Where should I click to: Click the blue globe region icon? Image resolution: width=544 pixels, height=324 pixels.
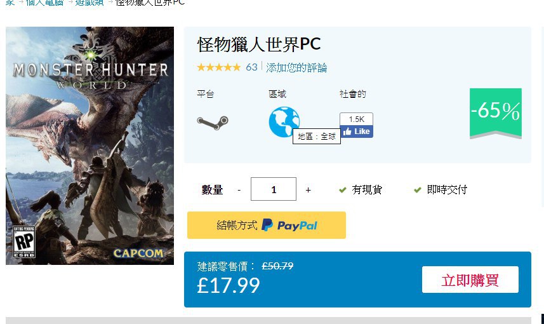click(284, 121)
